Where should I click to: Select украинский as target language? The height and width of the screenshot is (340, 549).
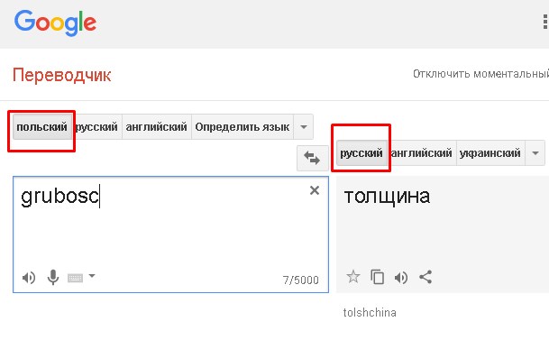click(x=490, y=153)
